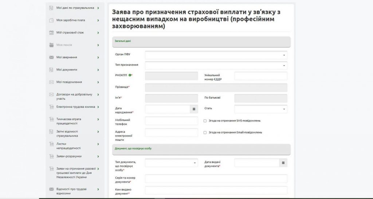Click the calendar icon beside Мій страховий стаж
The height and width of the screenshot is (199, 373).
click(52, 32)
